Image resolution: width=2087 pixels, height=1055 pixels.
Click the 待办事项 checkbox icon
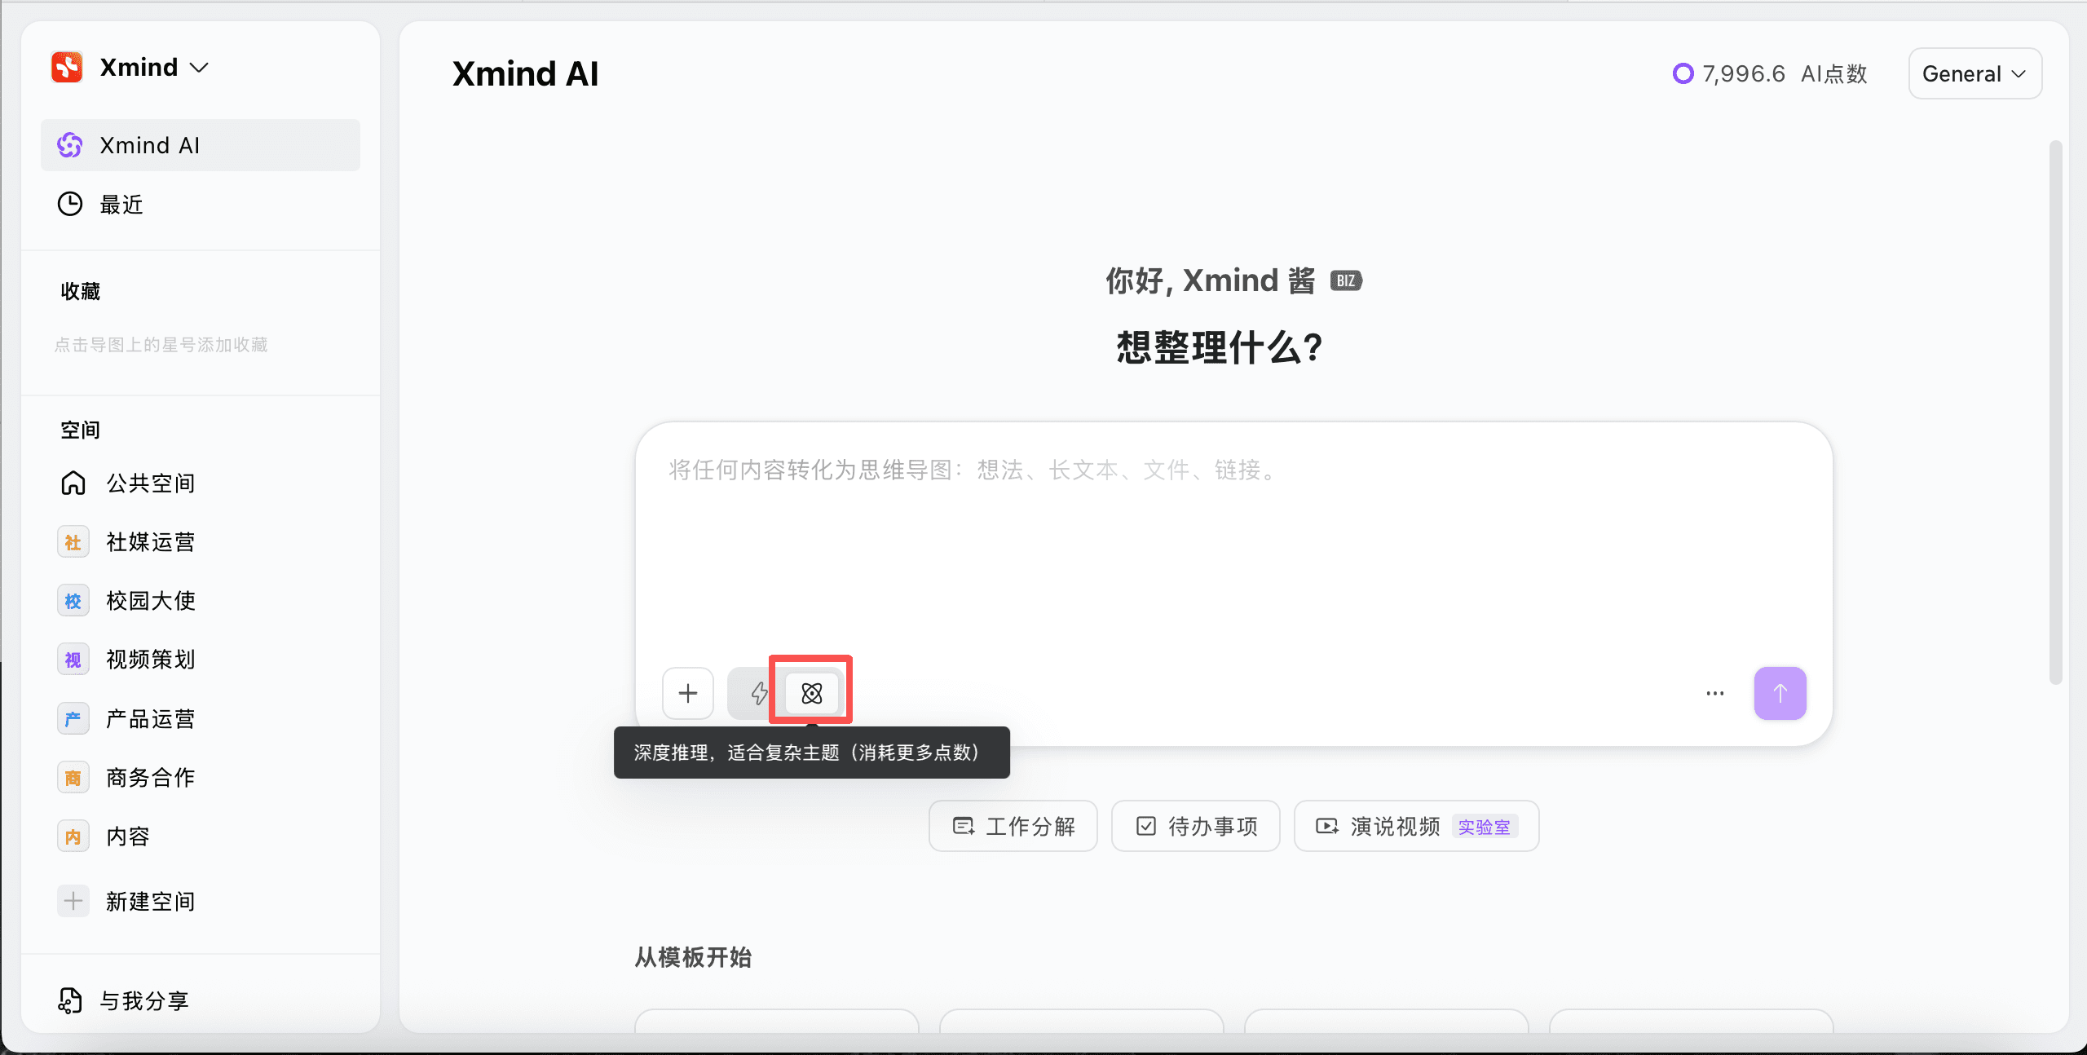pos(1146,827)
